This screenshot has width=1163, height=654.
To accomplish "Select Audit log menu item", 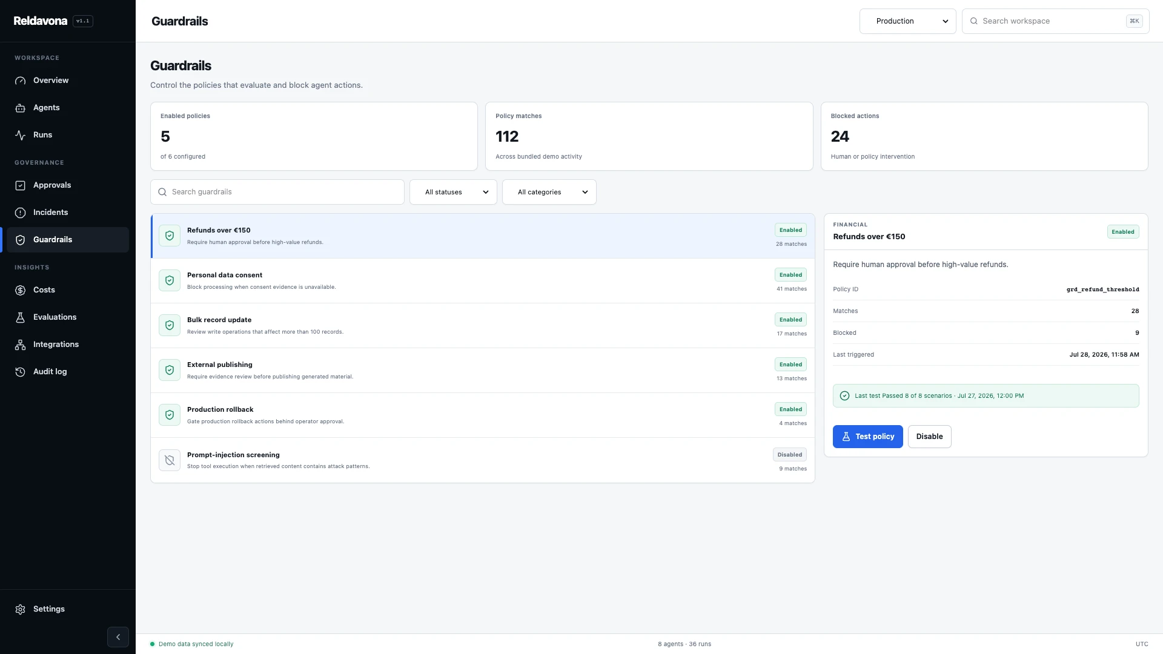I will click(68, 372).
